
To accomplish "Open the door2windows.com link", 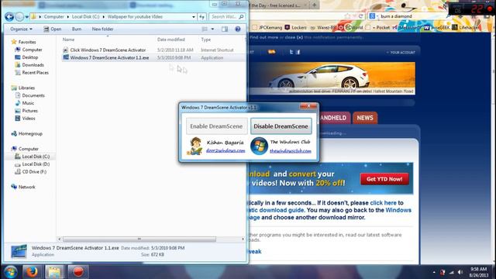I will pyautogui.click(x=226, y=150).
